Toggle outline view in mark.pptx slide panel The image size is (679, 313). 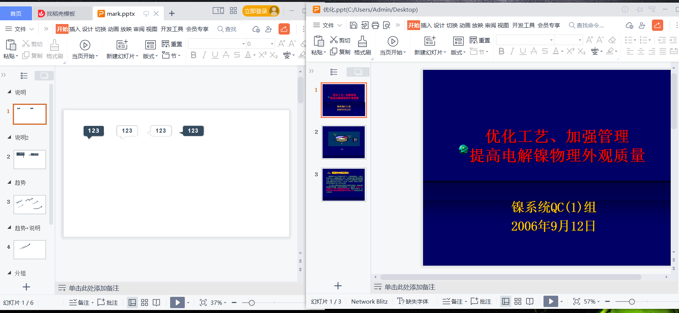(24, 76)
